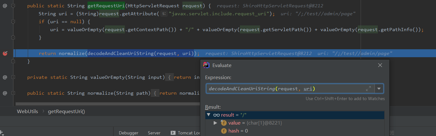Click getRequestUri() in the breadcrumb bar
The width and height of the screenshot is (436, 136).
point(66,111)
